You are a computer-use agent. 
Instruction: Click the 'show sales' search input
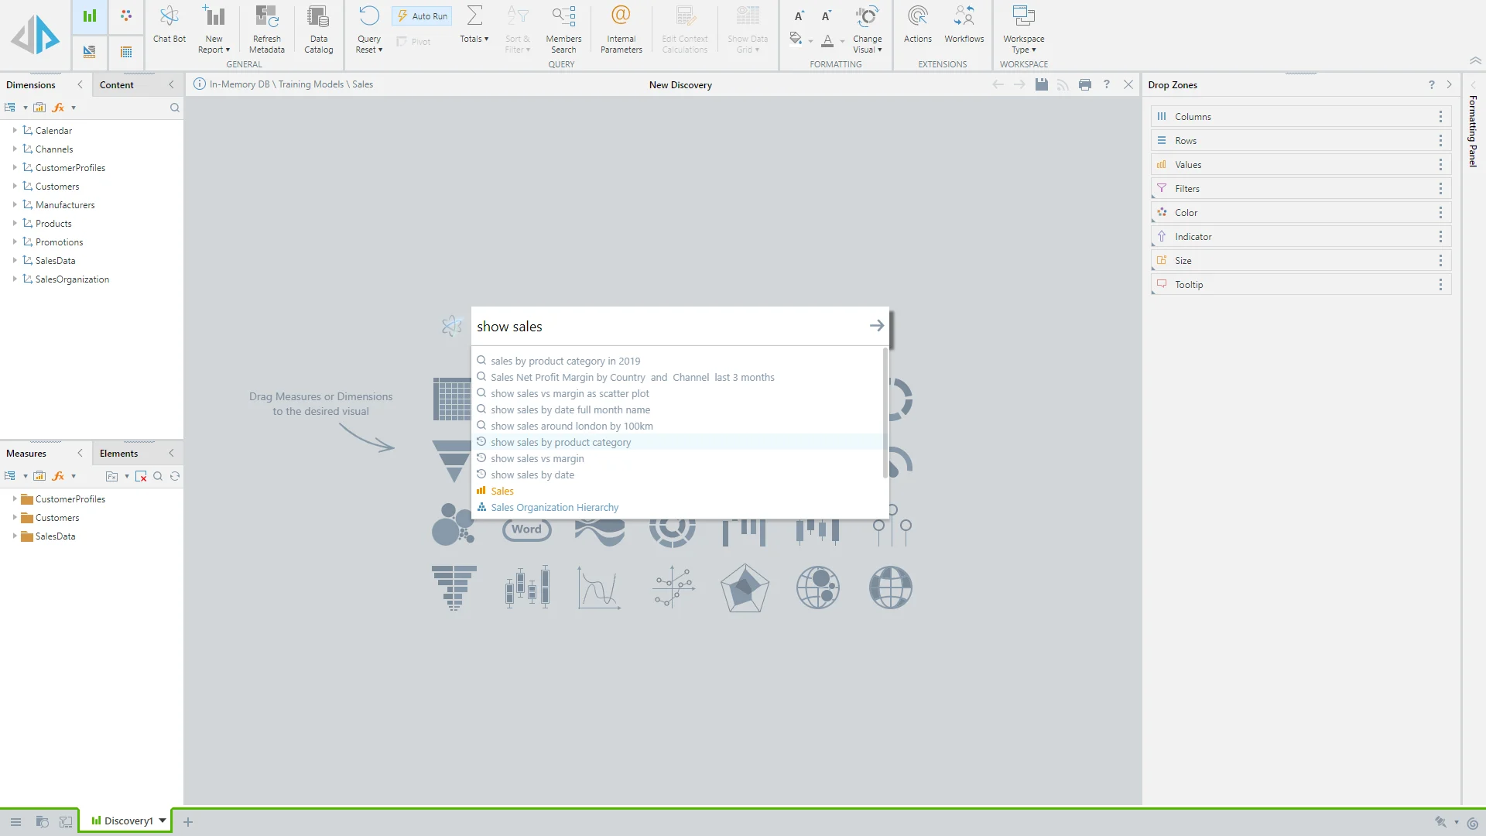click(x=666, y=327)
